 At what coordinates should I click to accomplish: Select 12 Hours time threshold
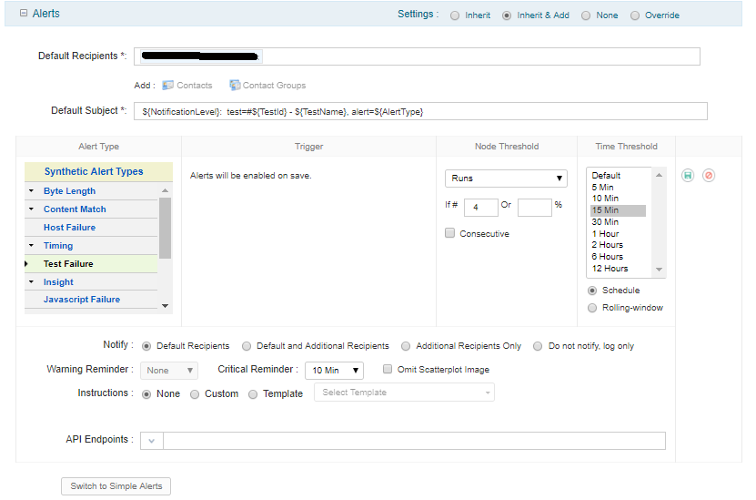pos(618,269)
